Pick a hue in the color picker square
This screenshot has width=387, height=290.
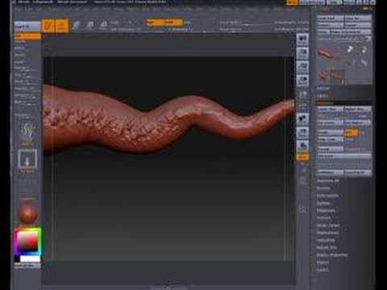[27, 241]
